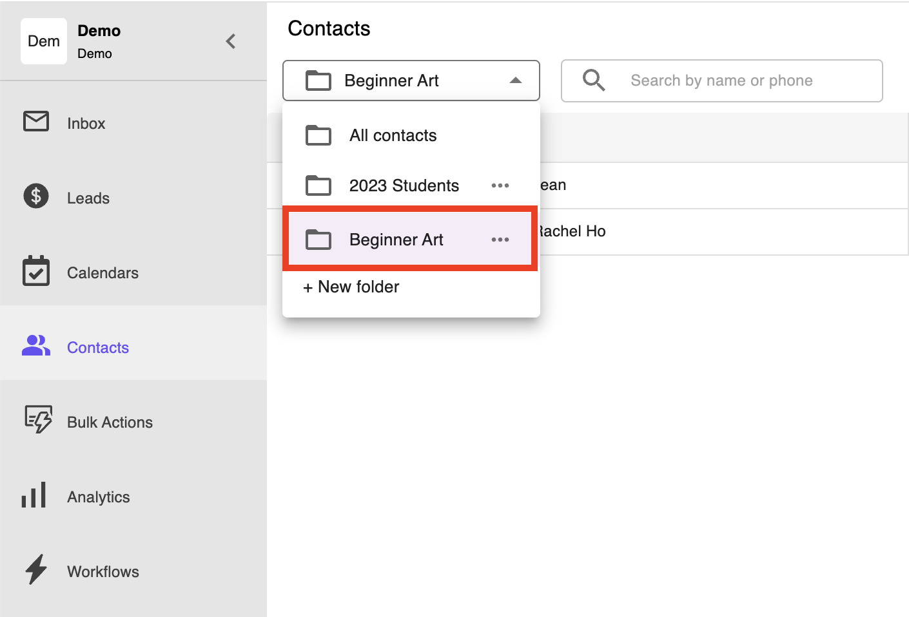Image resolution: width=909 pixels, height=617 pixels.
Task: Select the 2023 Students folder
Action: coord(404,185)
